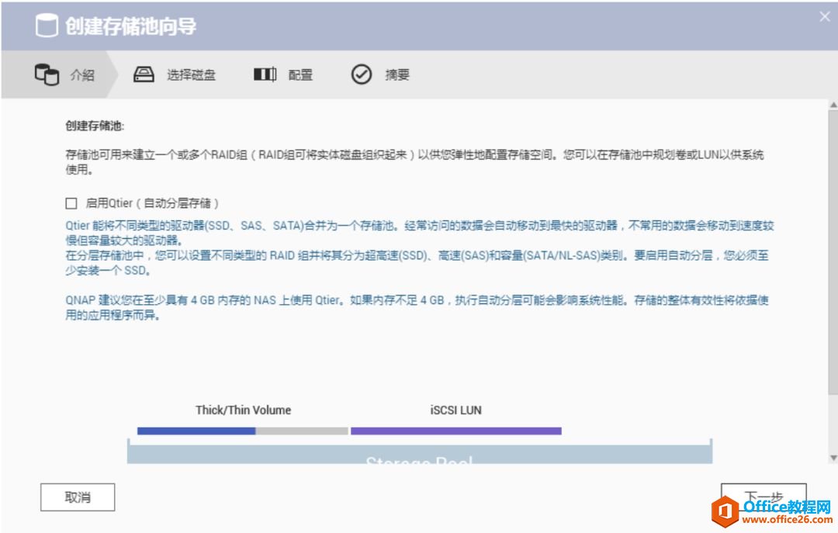Open the 配置 wizard step

click(x=283, y=74)
